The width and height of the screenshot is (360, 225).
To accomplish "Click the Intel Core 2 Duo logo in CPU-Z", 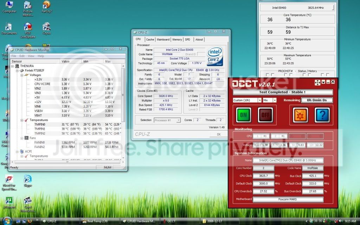I will pos(215,57).
